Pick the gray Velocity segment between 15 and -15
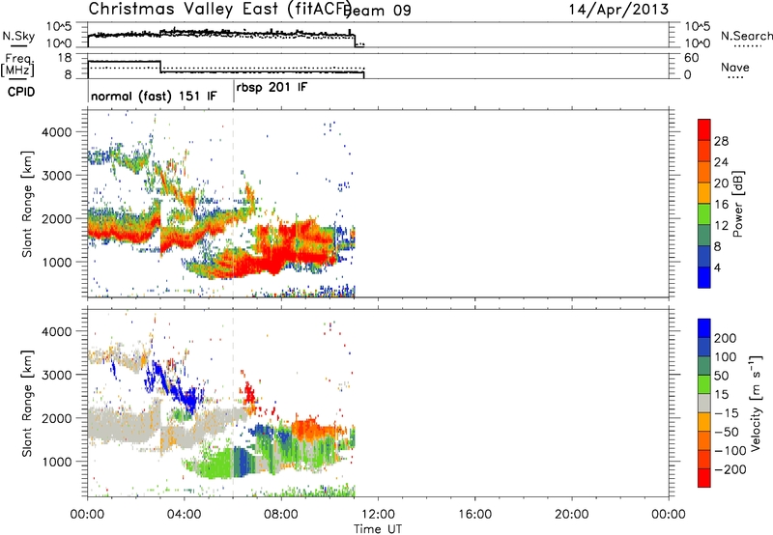This screenshot has width=773, height=535. click(704, 403)
